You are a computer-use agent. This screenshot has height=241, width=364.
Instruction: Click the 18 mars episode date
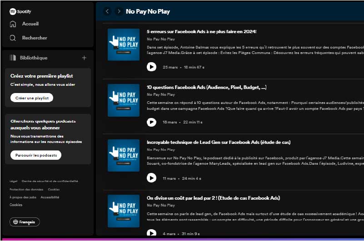pos(170,122)
